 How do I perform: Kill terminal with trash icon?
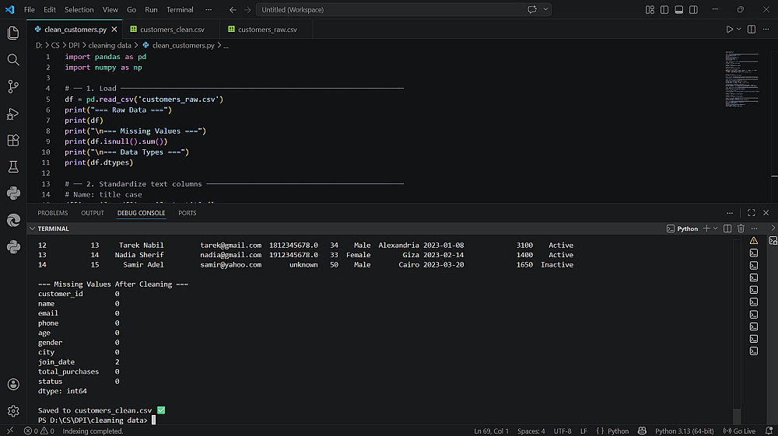(741, 228)
